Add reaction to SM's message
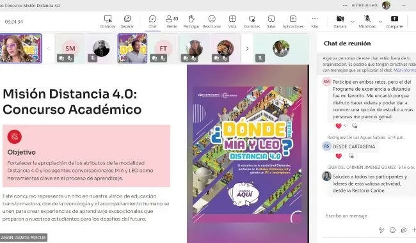The height and width of the screenshot is (243, 416). [355, 126]
